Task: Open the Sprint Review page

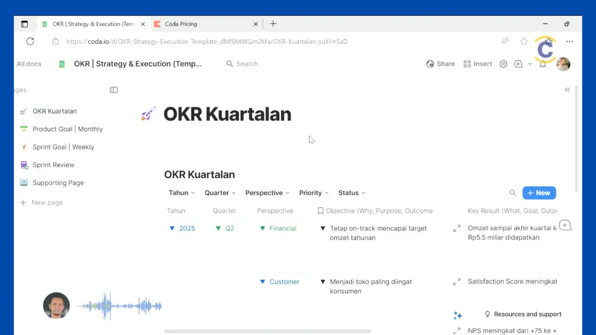Action: (53, 165)
